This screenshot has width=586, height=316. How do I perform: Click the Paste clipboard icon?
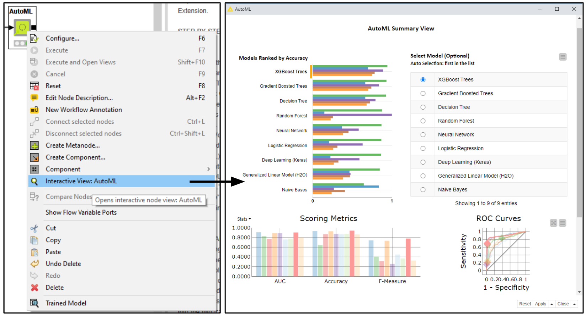[34, 252]
